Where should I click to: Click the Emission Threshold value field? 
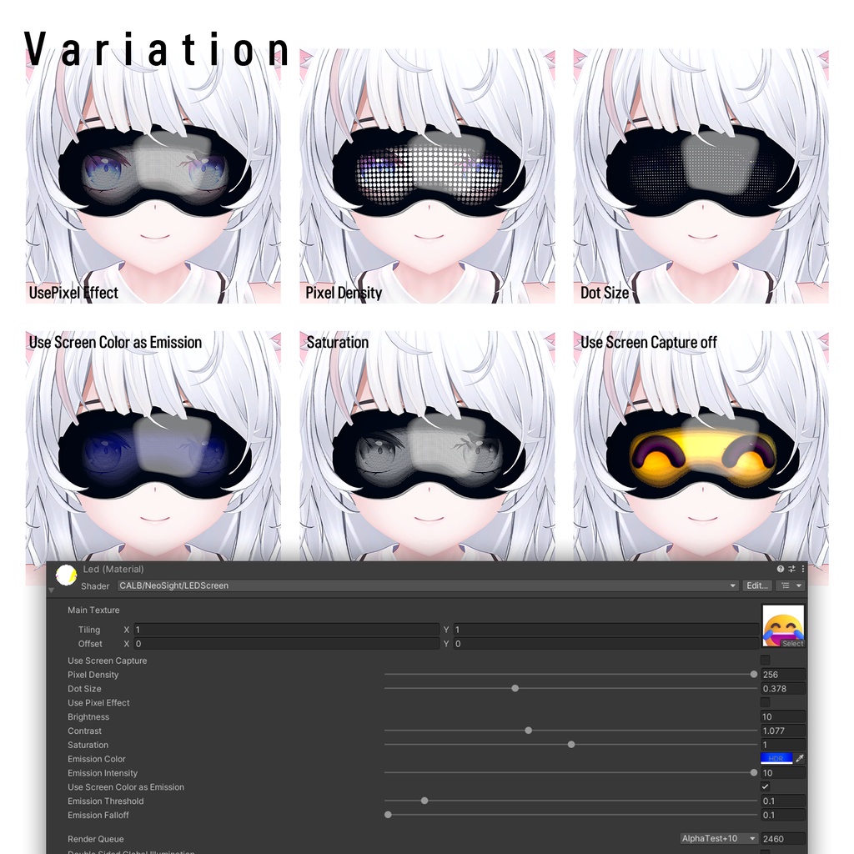click(x=782, y=801)
